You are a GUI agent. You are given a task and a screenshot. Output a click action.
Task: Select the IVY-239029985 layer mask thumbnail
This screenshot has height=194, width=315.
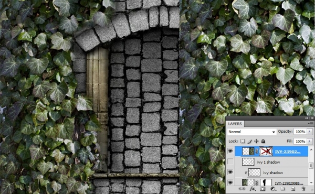point(266,182)
